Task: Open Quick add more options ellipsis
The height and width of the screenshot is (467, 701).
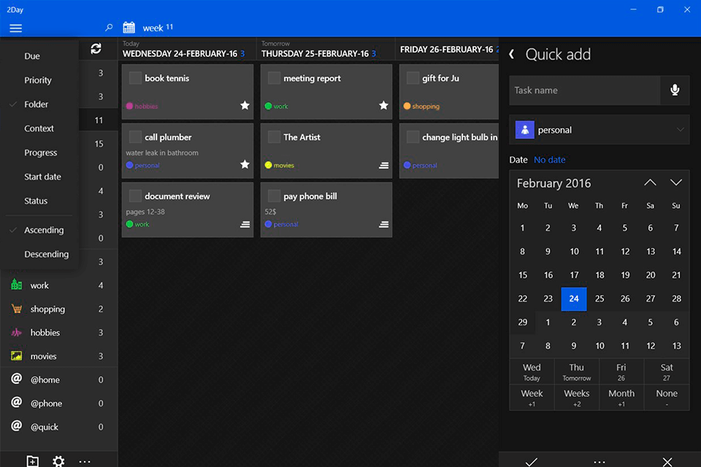Action: [599, 462]
